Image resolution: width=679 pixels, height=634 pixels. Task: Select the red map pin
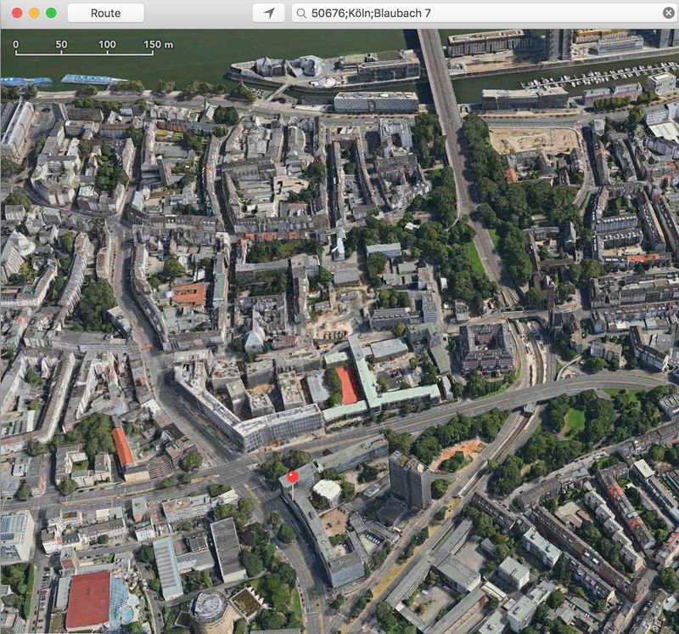(x=293, y=477)
